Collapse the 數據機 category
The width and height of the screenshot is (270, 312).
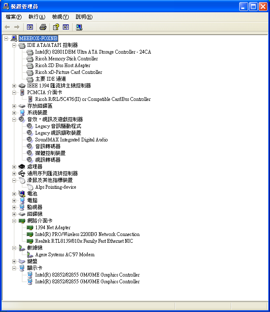pos(14,248)
